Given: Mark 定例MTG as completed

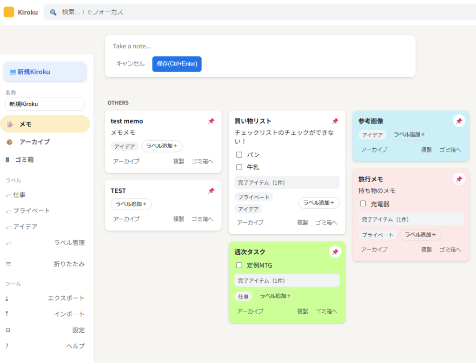Looking at the screenshot, I should (x=239, y=265).
